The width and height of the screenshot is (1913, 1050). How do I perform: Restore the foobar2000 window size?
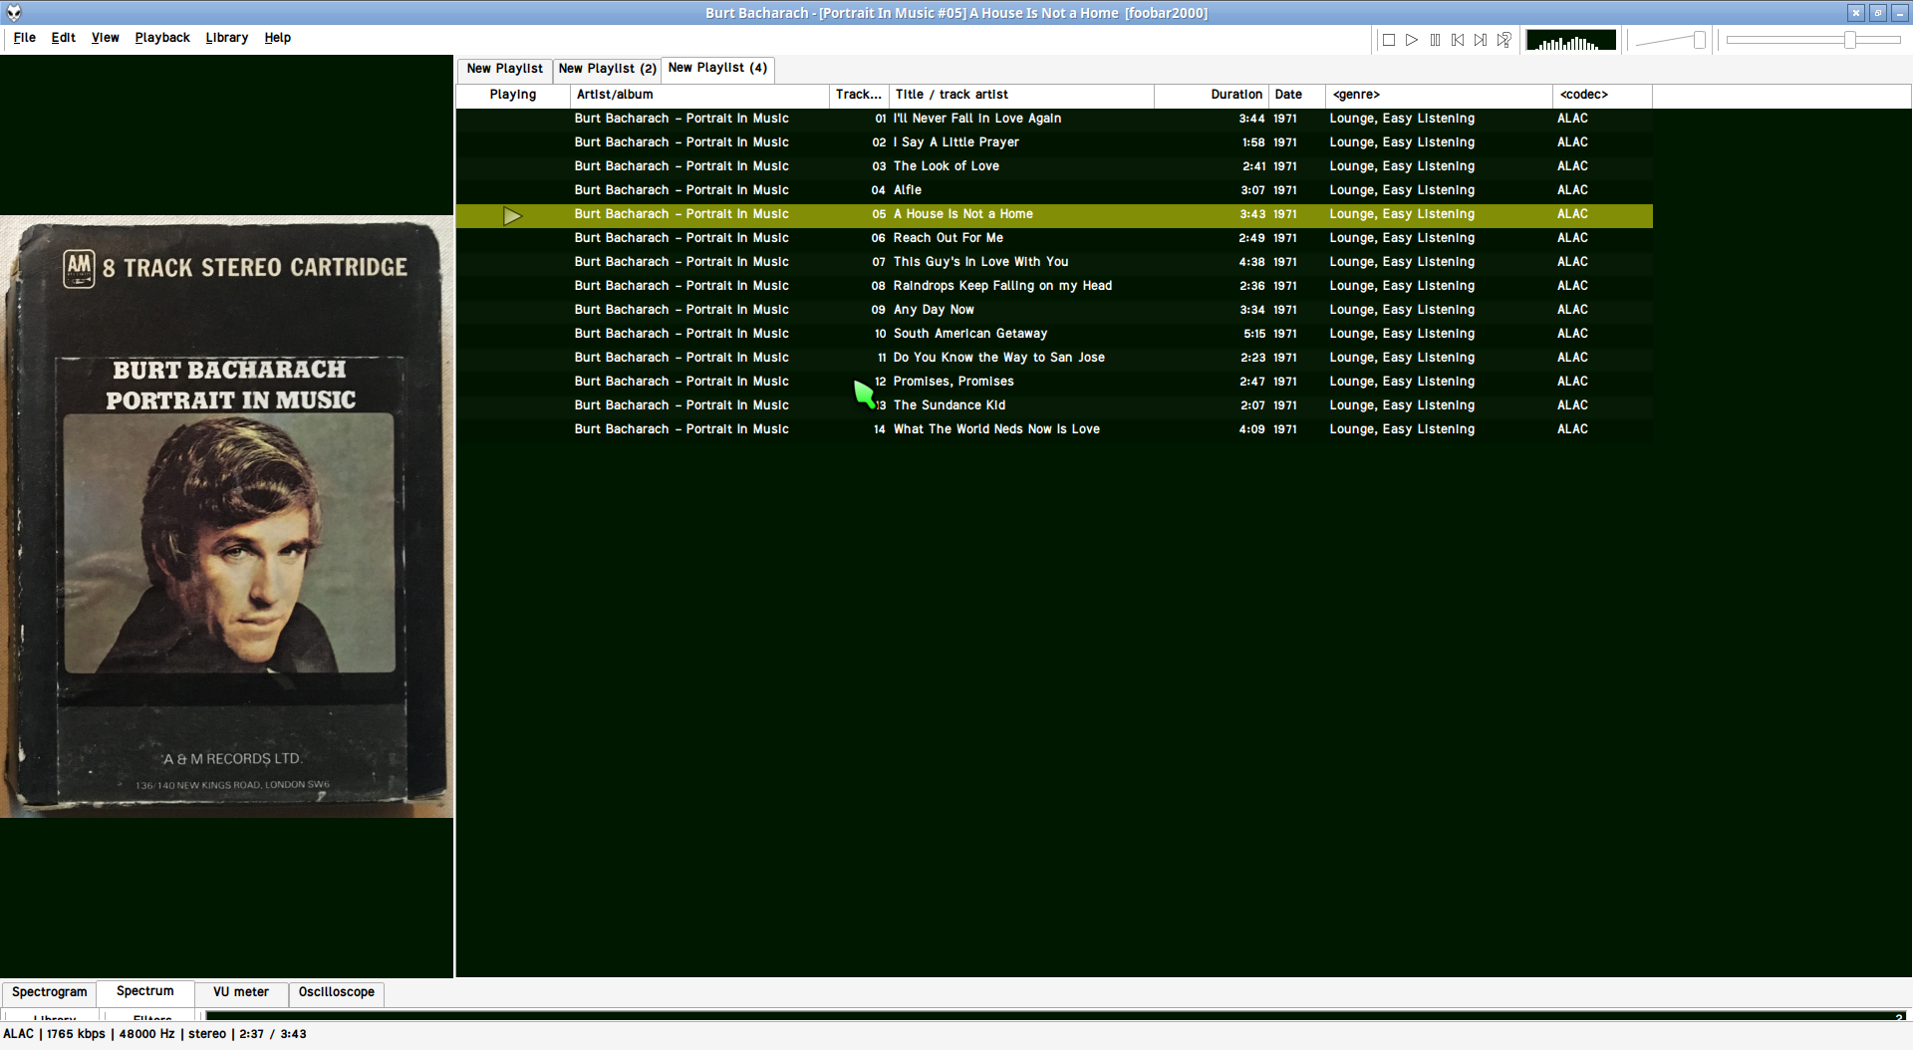click(x=1877, y=13)
